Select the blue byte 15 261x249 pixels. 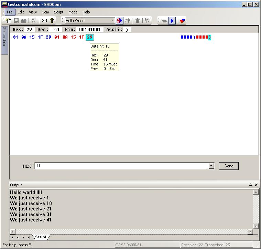point(32,37)
